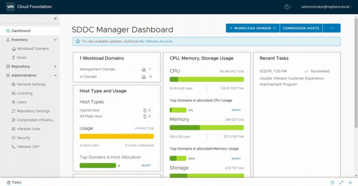Click the Security shield icon
This screenshot has width=358, height=186.
(14, 138)
